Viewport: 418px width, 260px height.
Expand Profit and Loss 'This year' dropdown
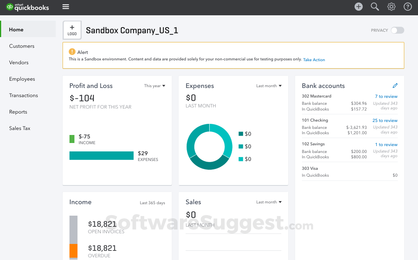click(155, 86)
